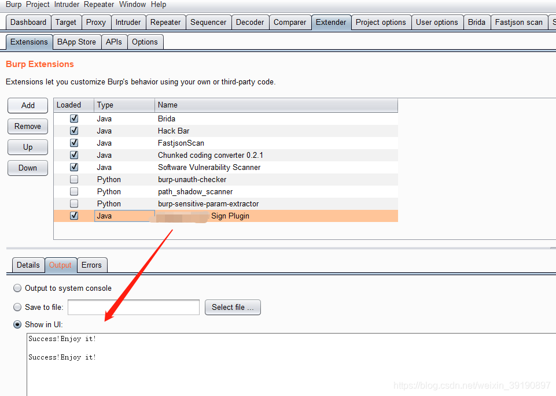Open the Fastjson scan tab
Image resolution: width=556 pixels, height=396 pixels.
click(519, 23)
